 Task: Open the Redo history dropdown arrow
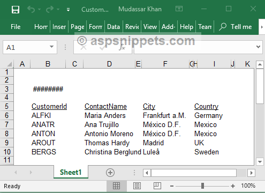(58, 9)
